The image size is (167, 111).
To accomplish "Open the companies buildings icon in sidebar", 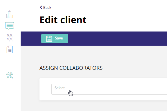I will [x=10, y=14].
